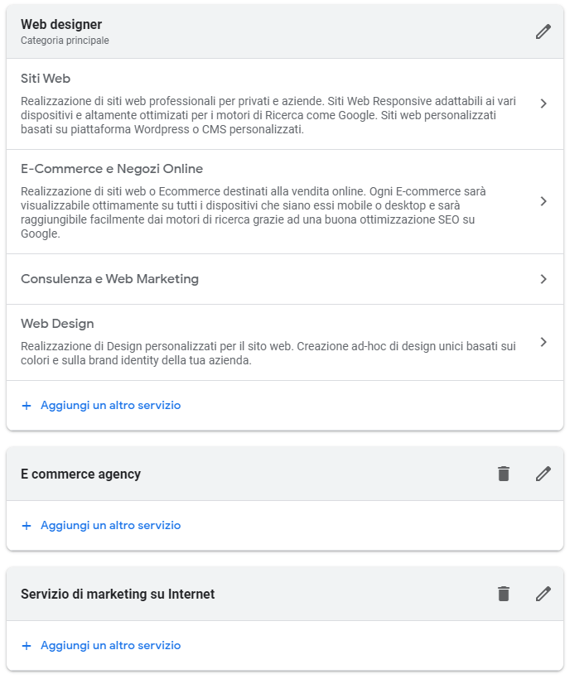Click the pencil icon for Web designer category
The height and width of the screenshot is (679, 570).
[543, 31]
